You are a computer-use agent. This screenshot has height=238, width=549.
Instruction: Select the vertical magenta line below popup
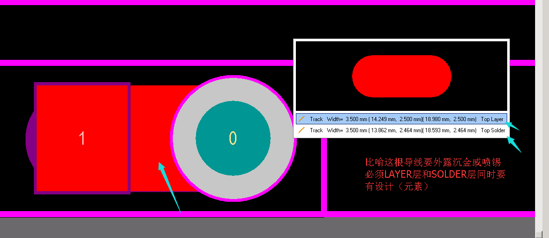click(x=324, y=175)
